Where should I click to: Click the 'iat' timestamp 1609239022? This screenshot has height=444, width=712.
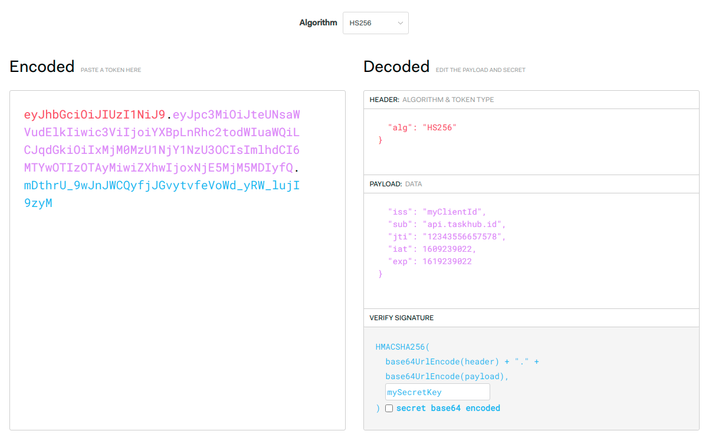point(449,249)
